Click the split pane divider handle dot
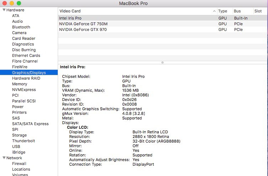This screenshot has width=268, height=176. [x=163, y=63]
